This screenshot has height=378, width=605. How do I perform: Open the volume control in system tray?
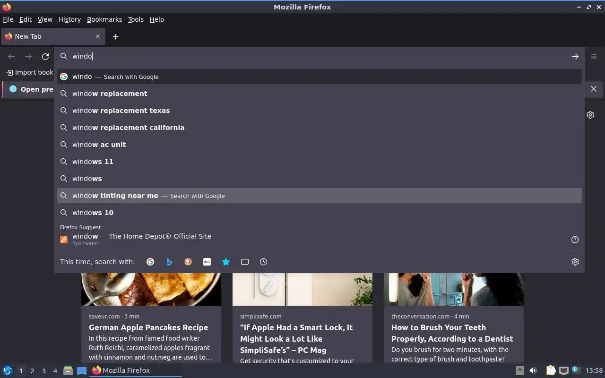pyautogui.click(x=533, y=370)
